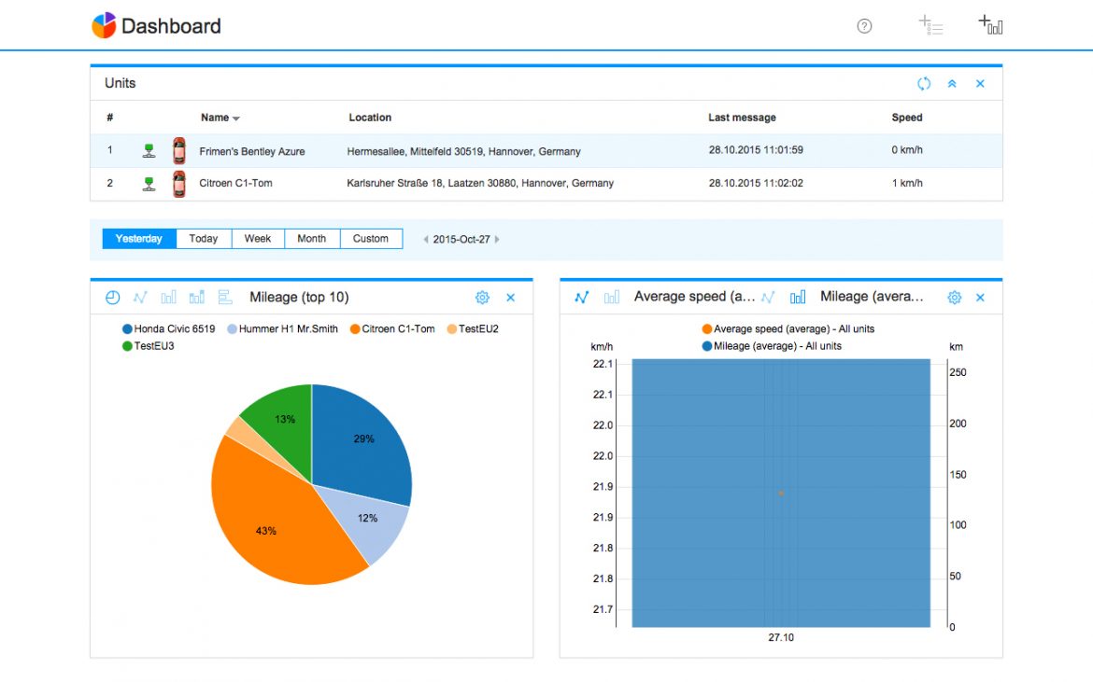
Task: Open the help icon in the top bar
Action: [864, 26]
